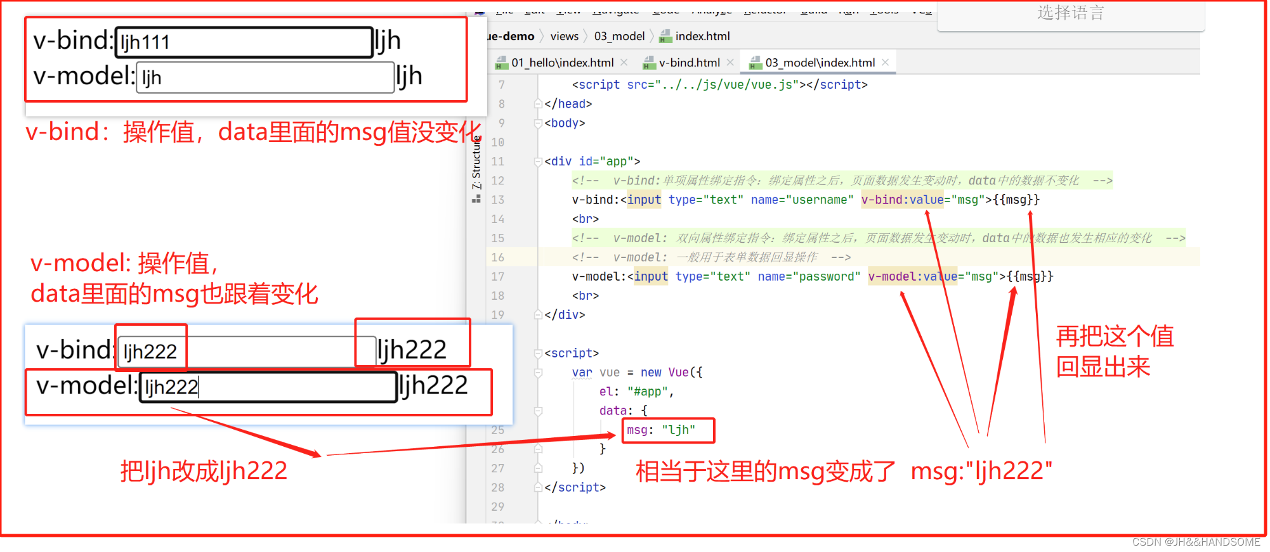Collapse the <script> block fold marker
1270x552 pixels.
(x=538, y=354)
